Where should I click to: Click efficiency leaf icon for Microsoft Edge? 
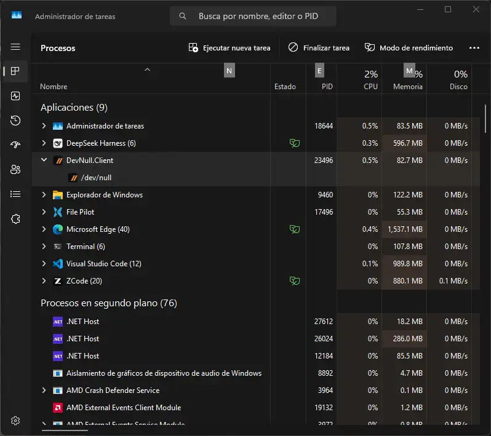[294, 229]
